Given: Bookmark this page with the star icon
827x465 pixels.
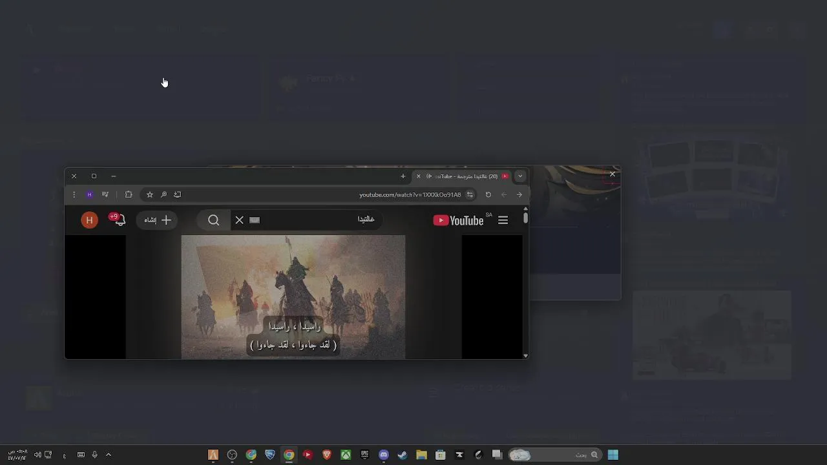Looking at the screenshot, I should (x=150, y=194).
